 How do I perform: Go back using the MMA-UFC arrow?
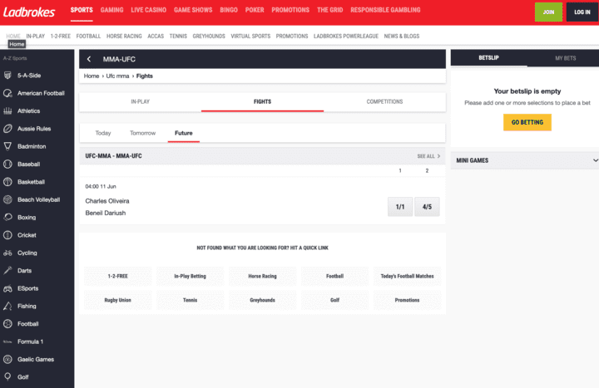89,59
